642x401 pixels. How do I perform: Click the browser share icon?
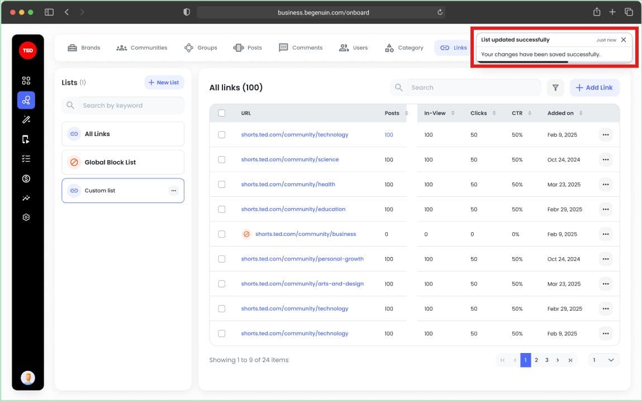point(597,12)
